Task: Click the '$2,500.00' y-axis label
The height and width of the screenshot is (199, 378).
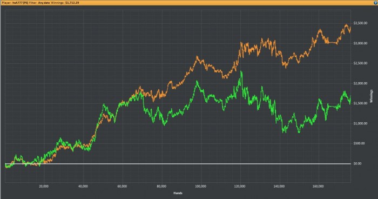Action: tap(360, 63)
